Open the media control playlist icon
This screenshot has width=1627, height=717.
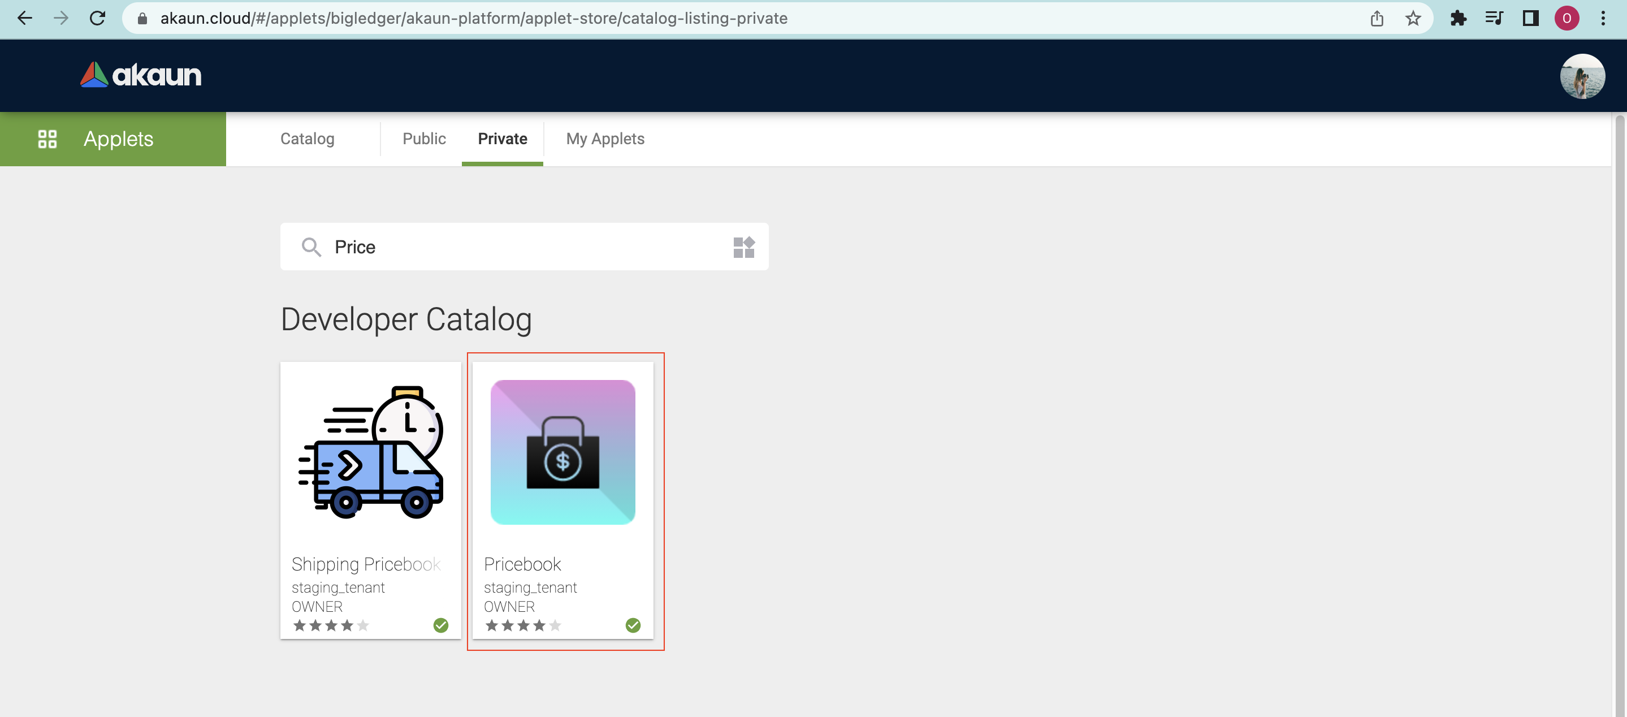tap(1494, 18)
